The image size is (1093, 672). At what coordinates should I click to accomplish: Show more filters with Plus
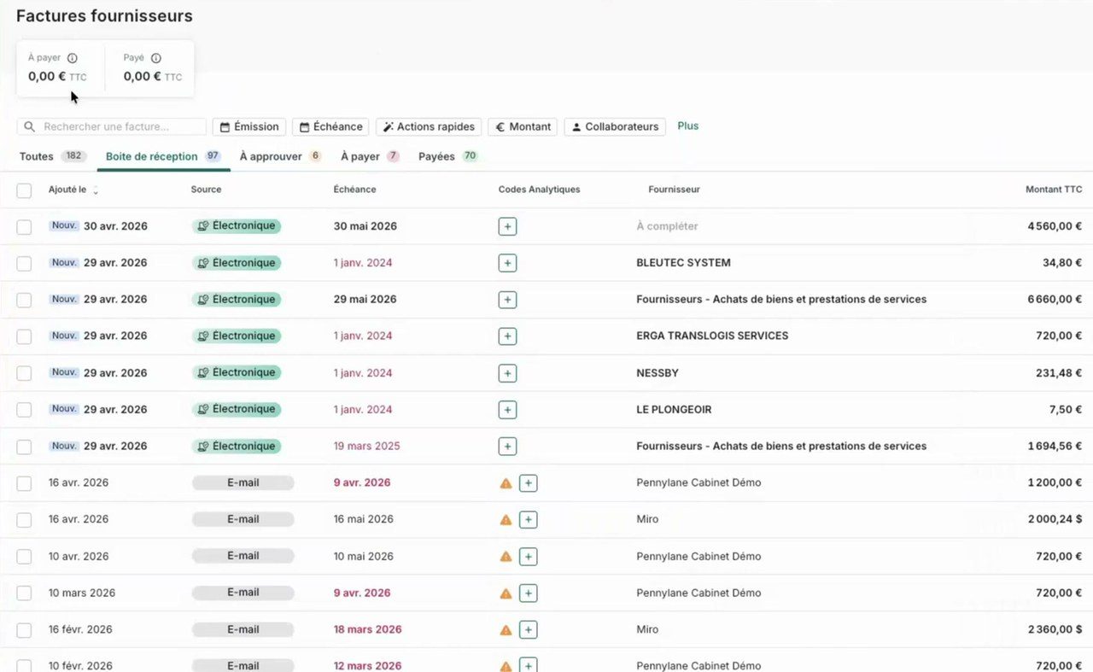pos(687,126)
